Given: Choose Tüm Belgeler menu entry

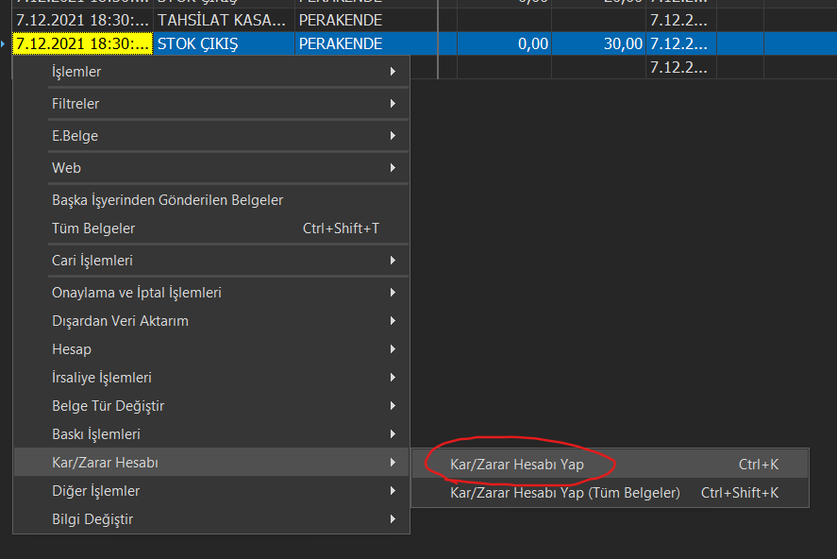Looking at the screenshot, I should [93, 229].
